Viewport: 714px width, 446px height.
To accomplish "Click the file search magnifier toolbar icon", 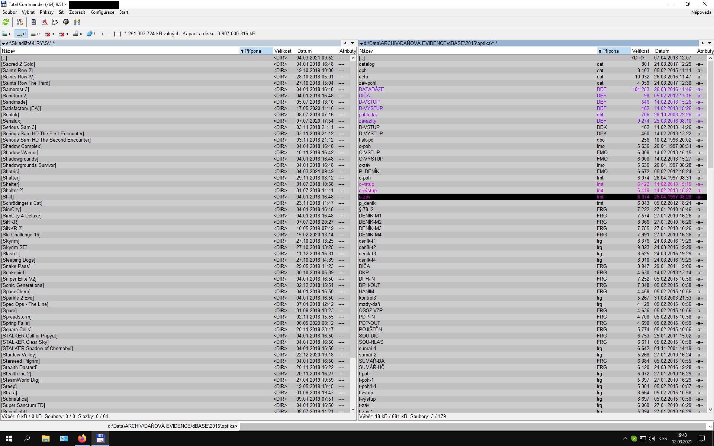I will click(44, 22).
